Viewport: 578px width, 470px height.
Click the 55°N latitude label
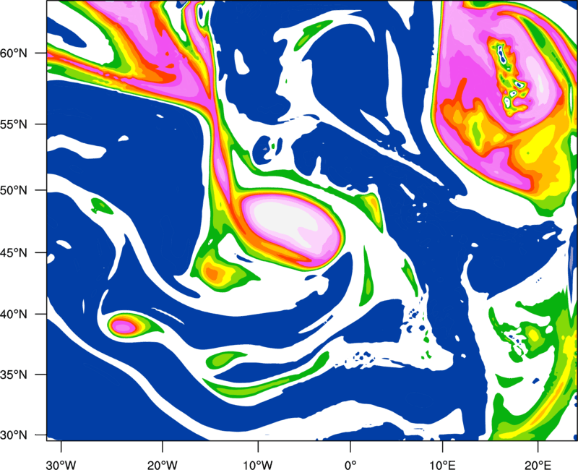14,124
